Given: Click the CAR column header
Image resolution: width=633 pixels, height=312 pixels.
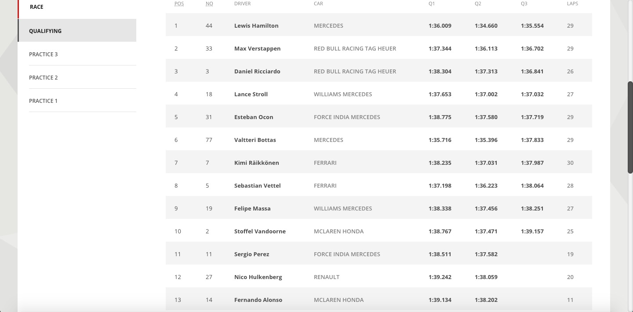Looking at the screenshot, I should [x=318, y=4].
